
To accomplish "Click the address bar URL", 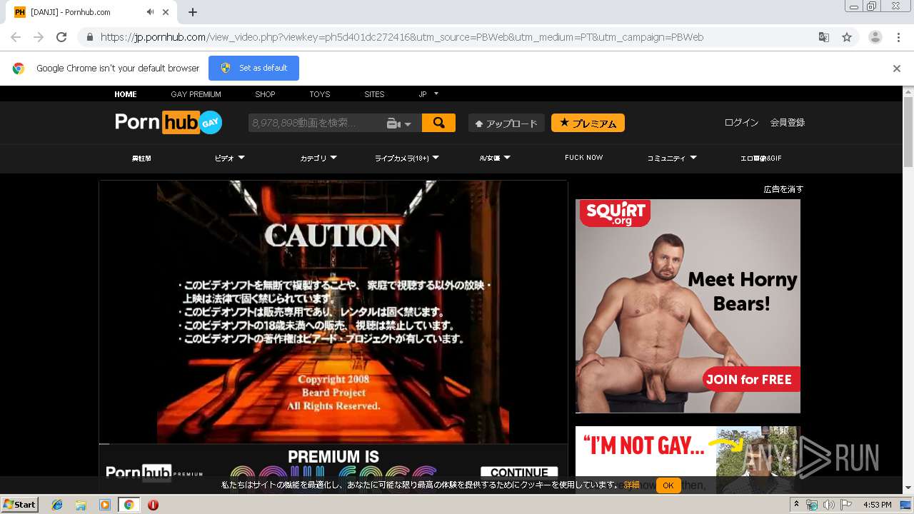I will tap(402, 37).
